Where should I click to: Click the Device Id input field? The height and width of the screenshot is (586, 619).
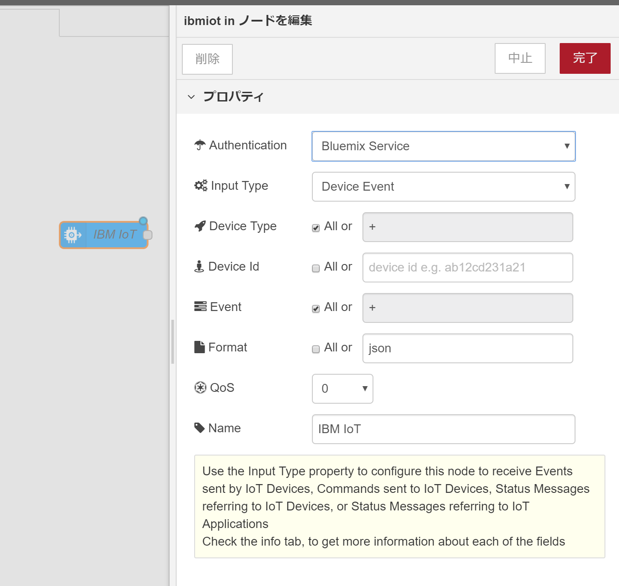[468, 268]
